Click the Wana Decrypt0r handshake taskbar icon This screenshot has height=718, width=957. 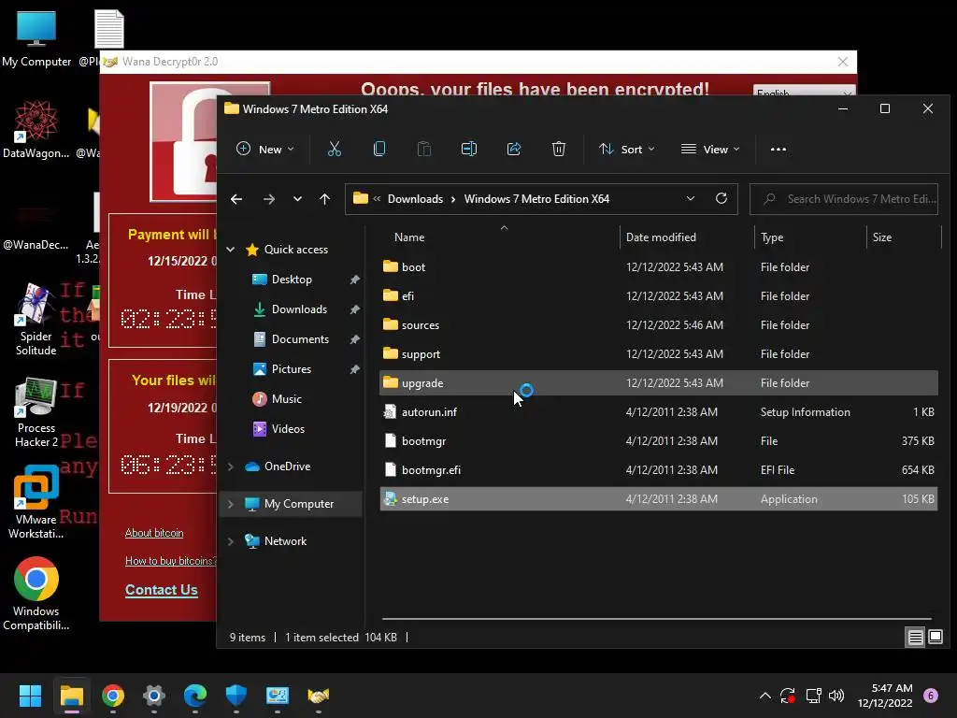point(318,696)
